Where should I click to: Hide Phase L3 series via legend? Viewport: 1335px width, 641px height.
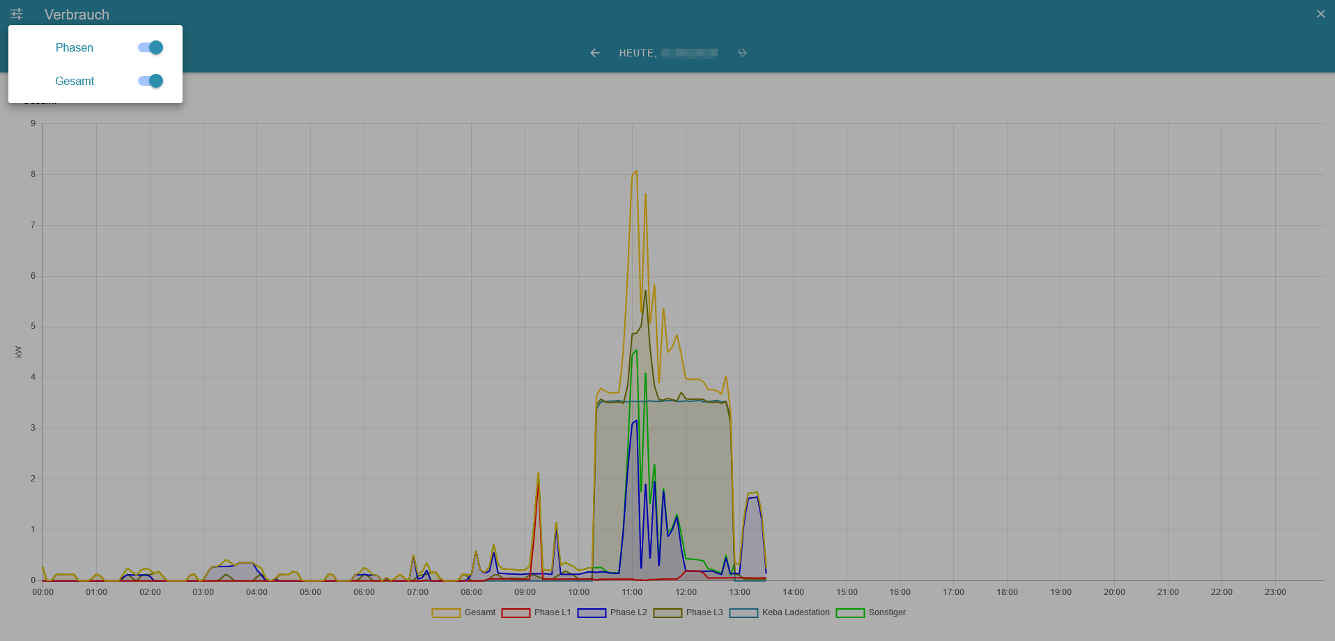pyautogui.click(x=688, y=612)
